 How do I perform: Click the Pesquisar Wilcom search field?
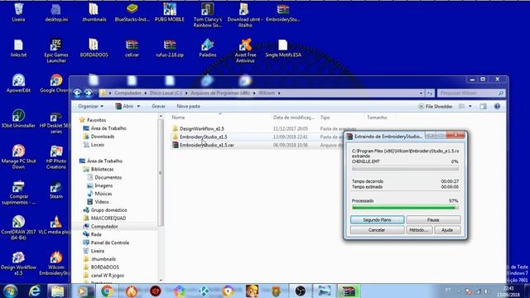click(471, 93)
